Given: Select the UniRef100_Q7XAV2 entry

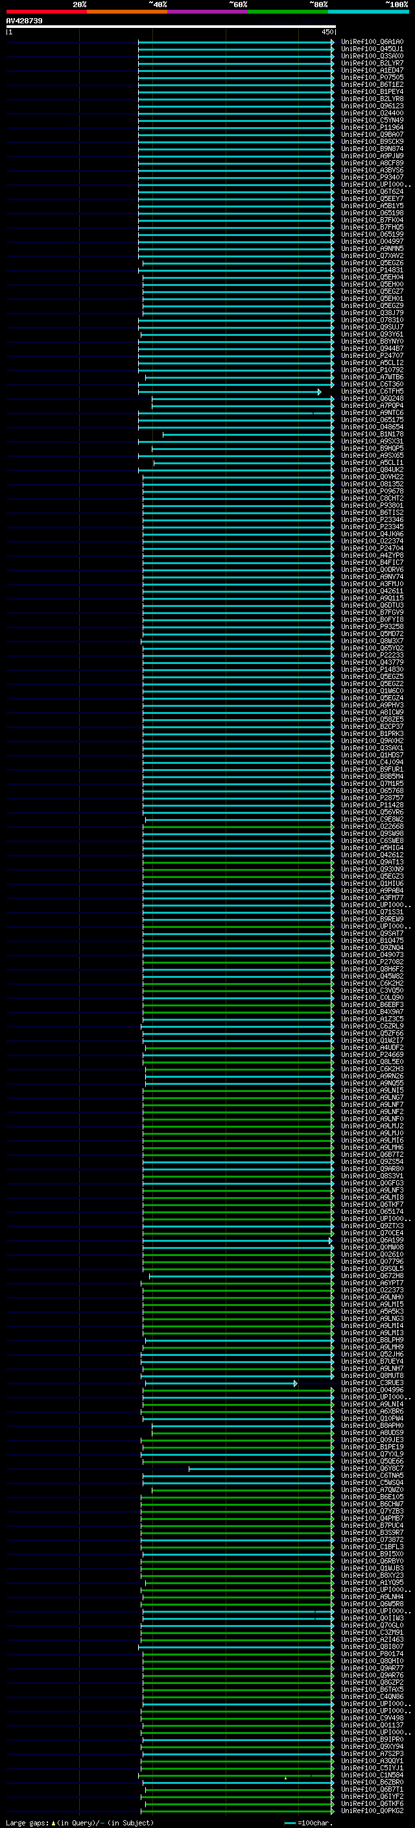Looking at the screenshot, I should (x=372, y=255).
